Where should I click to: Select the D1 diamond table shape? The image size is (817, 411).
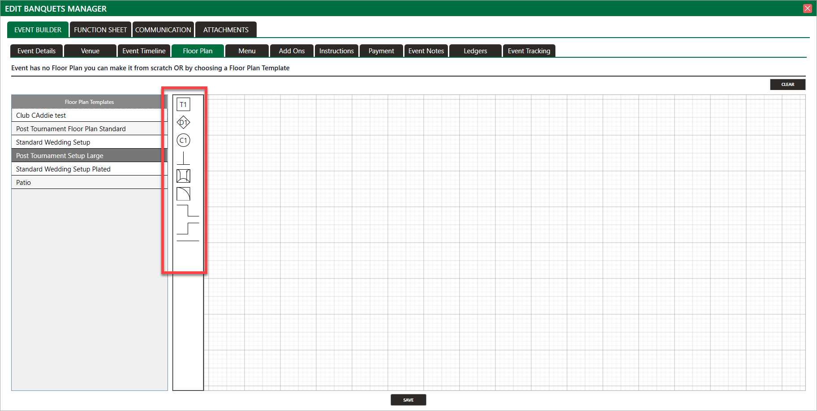pos(183,122)
